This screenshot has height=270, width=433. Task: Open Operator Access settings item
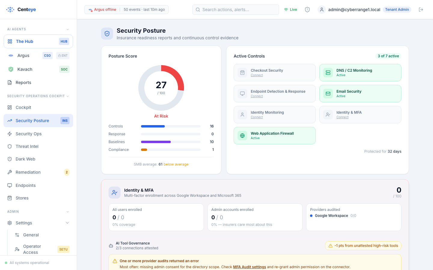tap(41, 249)
